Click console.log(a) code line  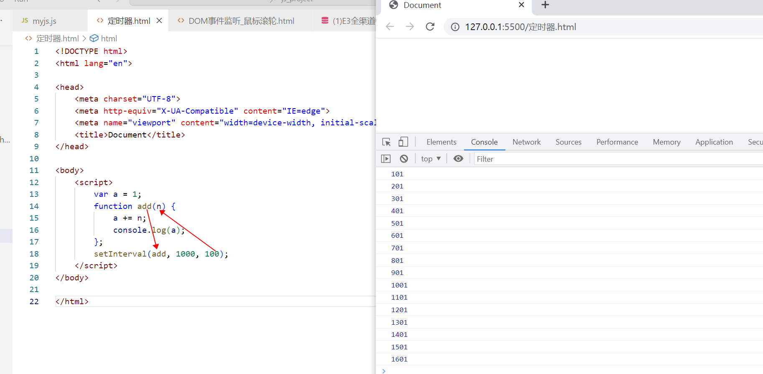(x=149, y=230)
